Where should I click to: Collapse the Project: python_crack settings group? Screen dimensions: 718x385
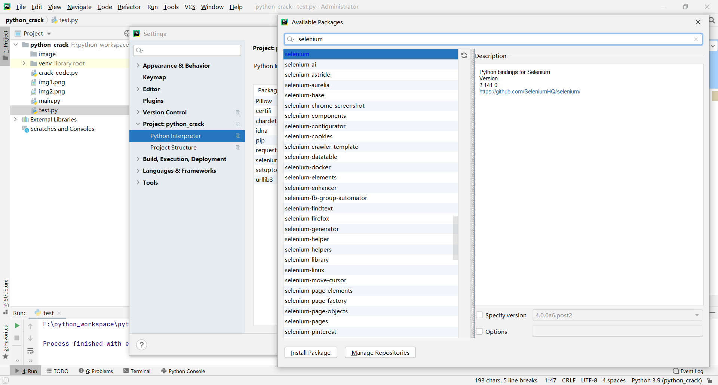click(x=138, y=124)
